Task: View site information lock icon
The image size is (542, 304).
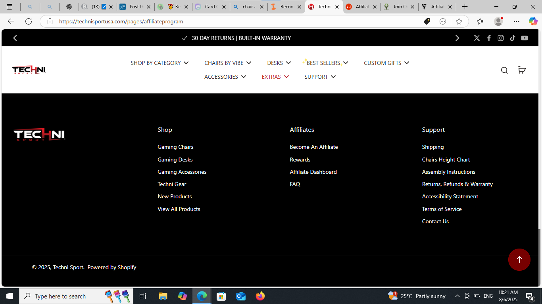Action: click(50, 21)
